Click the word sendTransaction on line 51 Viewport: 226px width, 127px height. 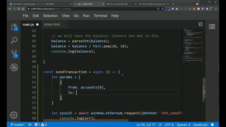[71, 72]
